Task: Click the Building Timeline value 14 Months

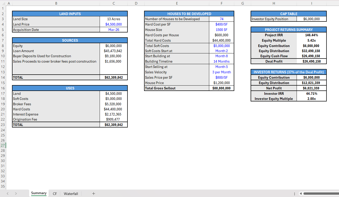Action: coord(221,61)
